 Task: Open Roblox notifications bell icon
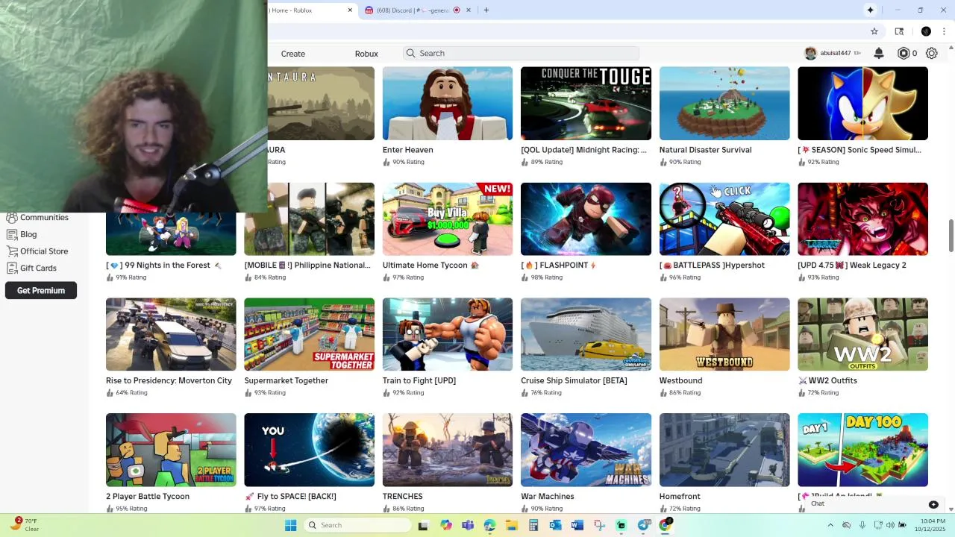(x=879, y=53)
